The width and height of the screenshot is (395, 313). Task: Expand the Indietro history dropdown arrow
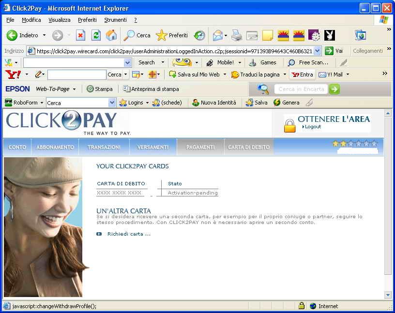(45, 35)
